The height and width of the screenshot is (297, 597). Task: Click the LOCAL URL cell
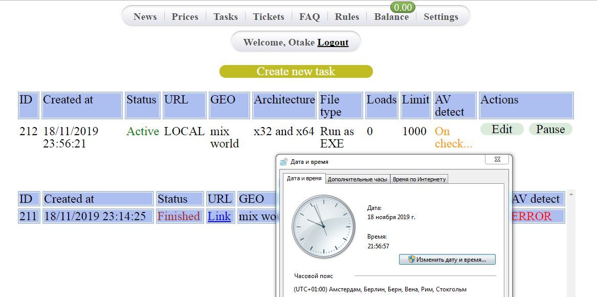[x=184, y=132]
